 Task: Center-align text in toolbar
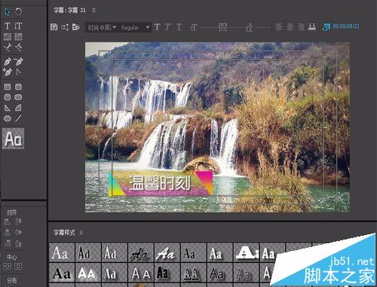coord(290,27)
